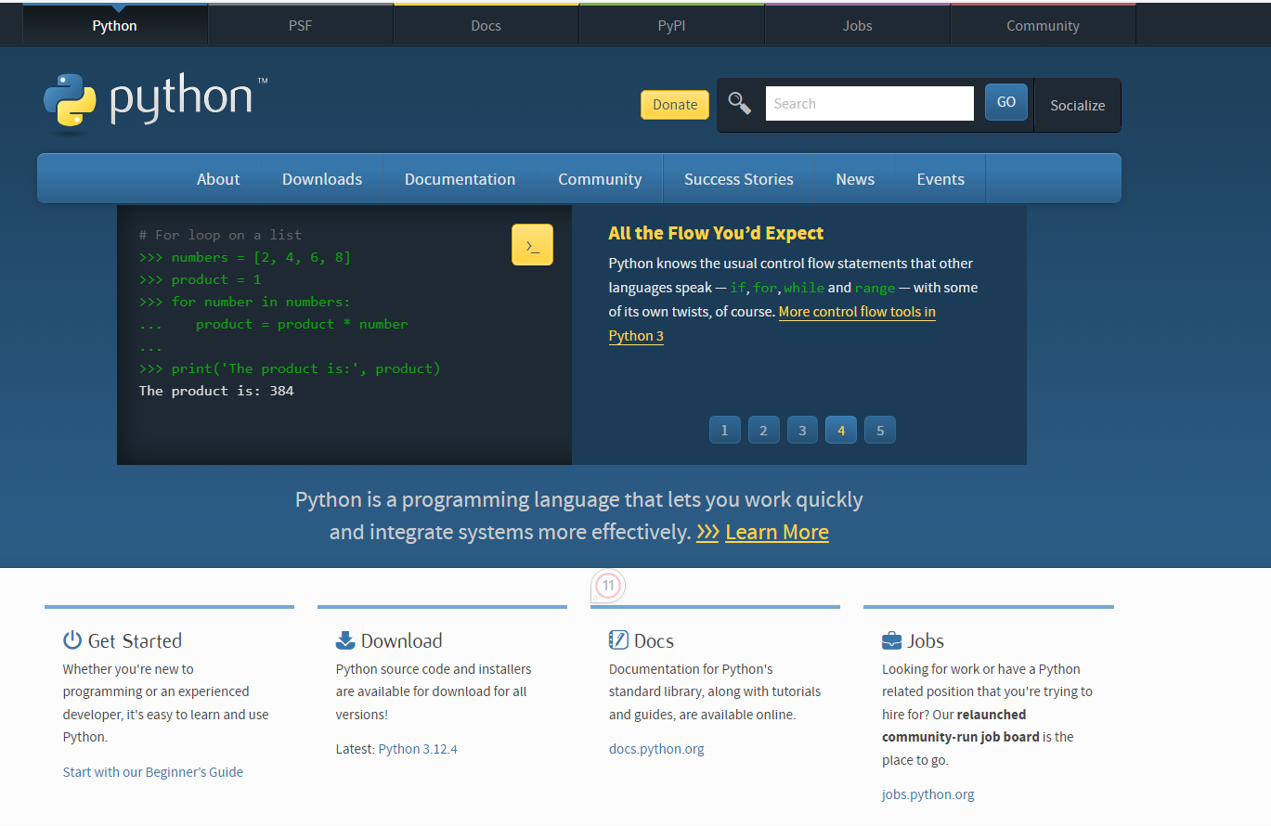Open the Python 3.12.4 download link

tap(418, 749)
